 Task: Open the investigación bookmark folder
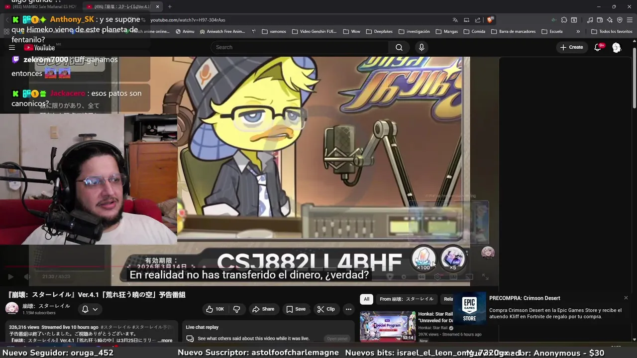[414, 31]
